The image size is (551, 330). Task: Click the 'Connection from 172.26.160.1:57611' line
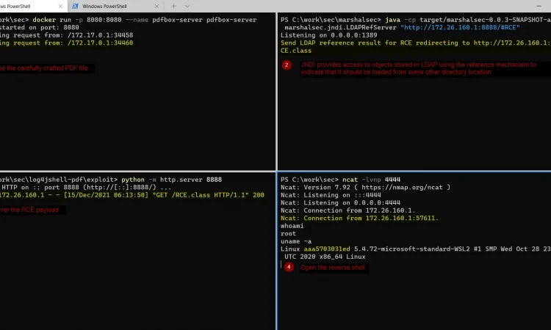tap(359, 218)
